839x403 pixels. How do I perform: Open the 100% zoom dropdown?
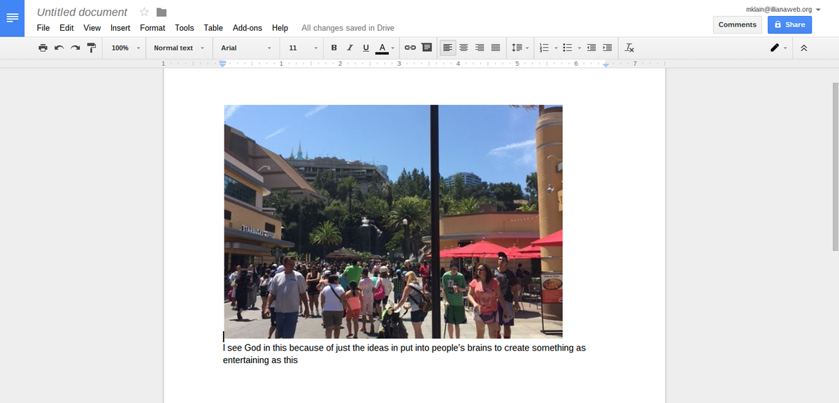point(126,47)
